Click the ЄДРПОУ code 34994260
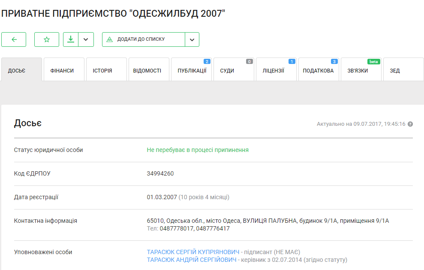Screen dimensions: 424x270 click(x=160, y=174)
